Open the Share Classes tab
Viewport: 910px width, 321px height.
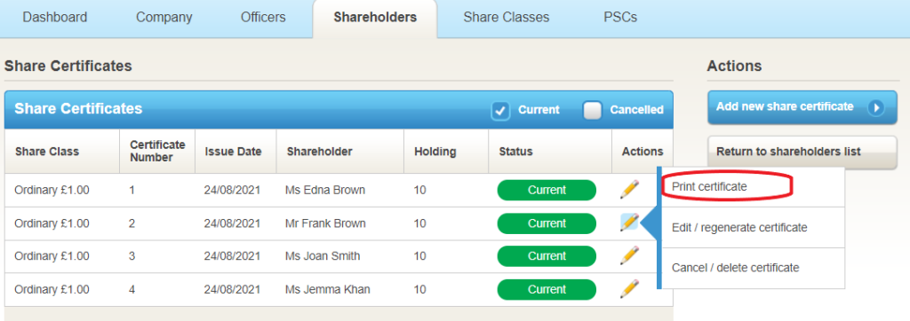tap(506, 18)
